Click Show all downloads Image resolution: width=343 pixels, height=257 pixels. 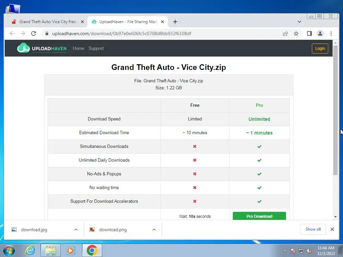coord(313,229)
